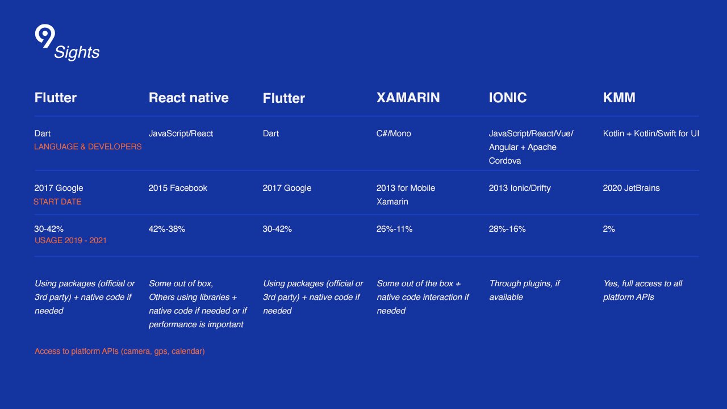Click the C#/Mono language cell
The image size is (727, 409).
click(x=394, y=133)
